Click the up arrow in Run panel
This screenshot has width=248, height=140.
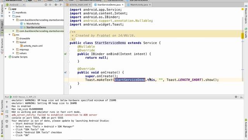(x=7, y=102)
